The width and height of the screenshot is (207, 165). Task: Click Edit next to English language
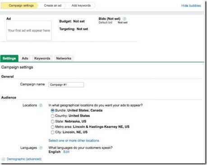point(66,152)
